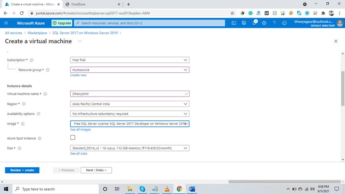Open the notifications bell
The image size is (345, 194).
coord(254,23)
